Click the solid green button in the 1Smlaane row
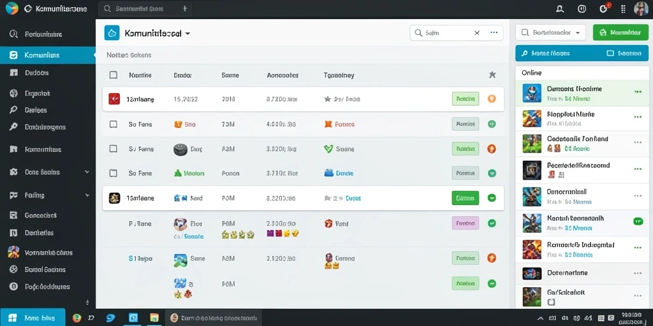 click(465, 198)
